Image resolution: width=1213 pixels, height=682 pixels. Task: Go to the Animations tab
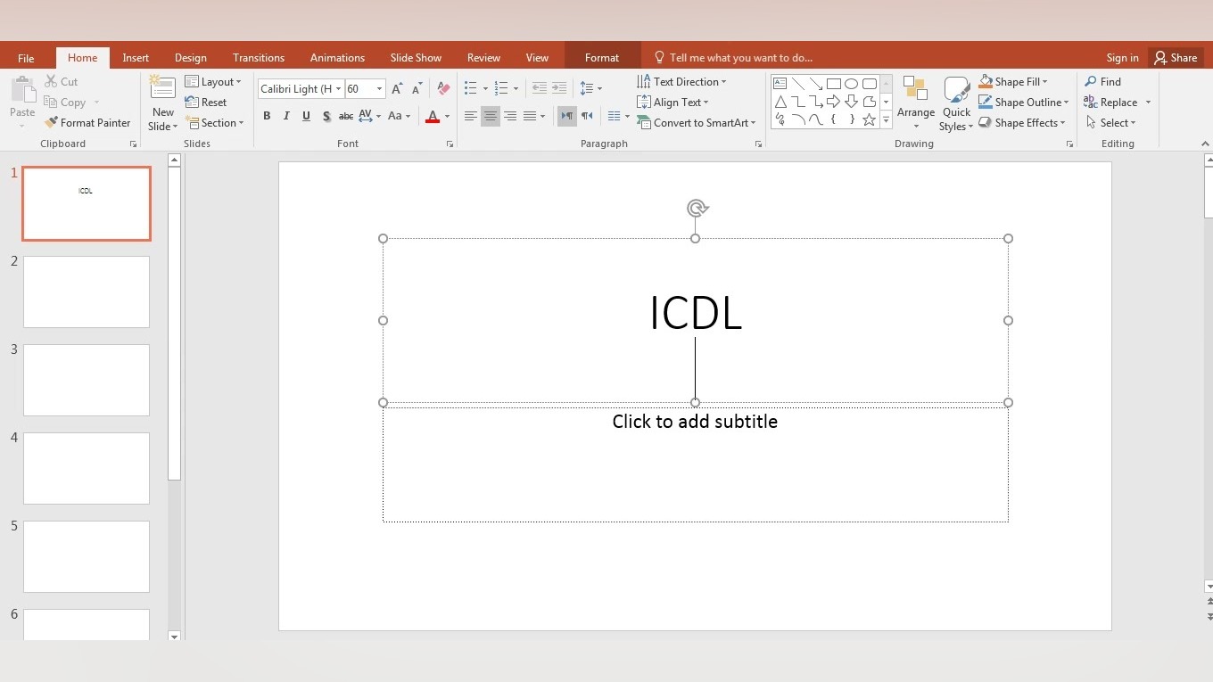[x=337, y=58]
